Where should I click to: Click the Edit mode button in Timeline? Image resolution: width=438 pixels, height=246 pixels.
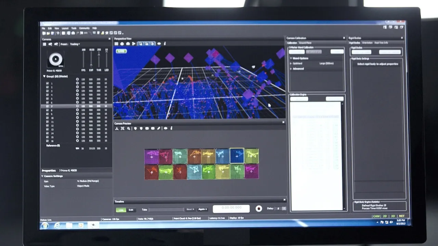pyautogui.click(x=131, y=210)
